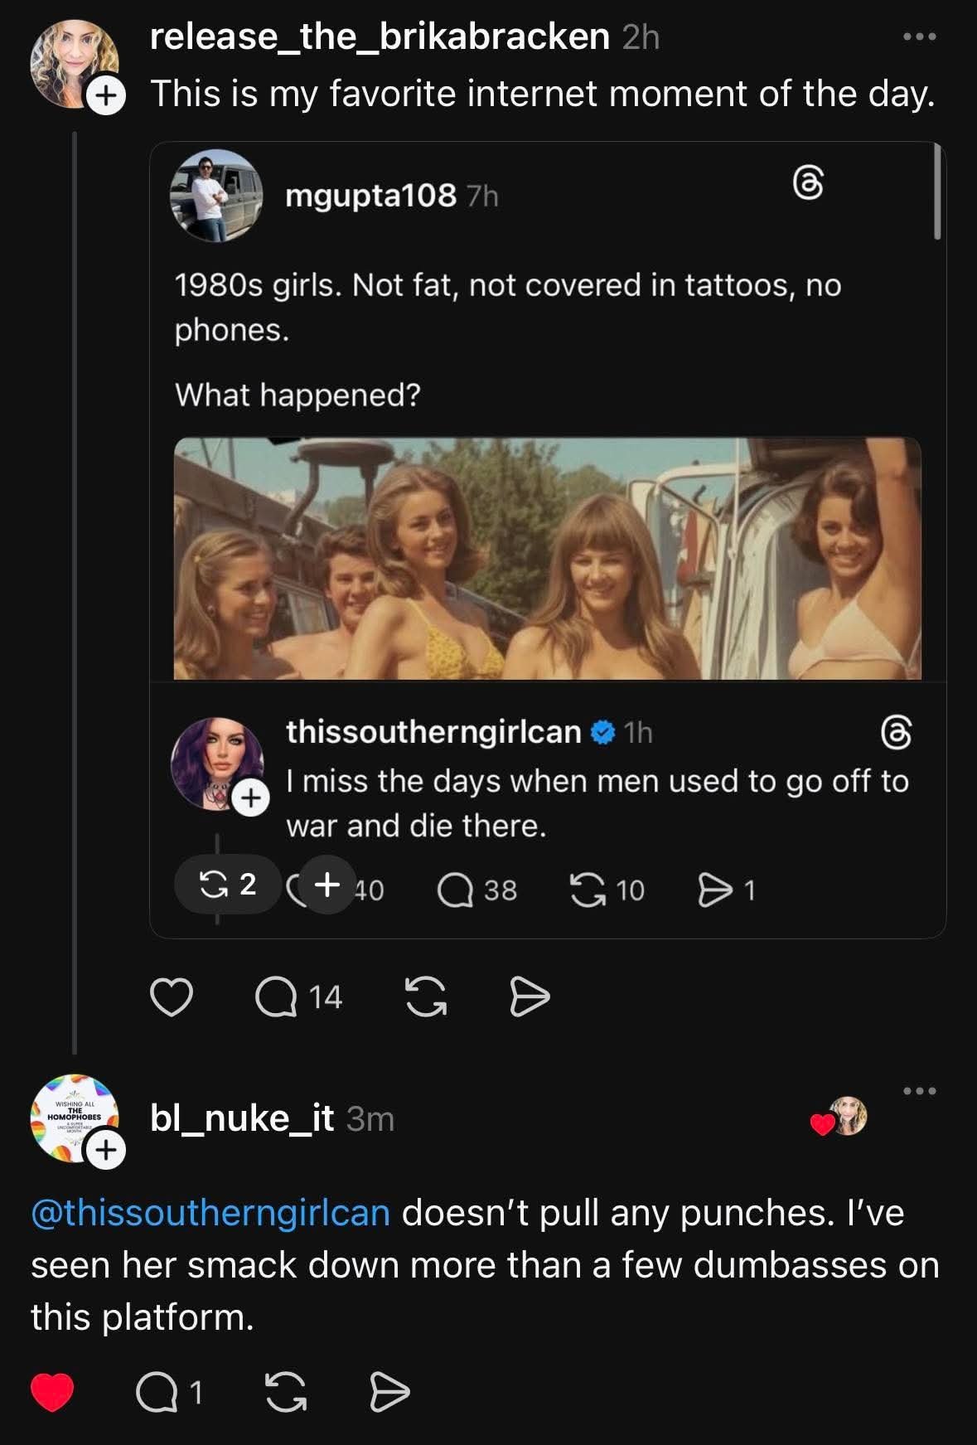Share the release_the_brikabracken post via send icon

529,996
